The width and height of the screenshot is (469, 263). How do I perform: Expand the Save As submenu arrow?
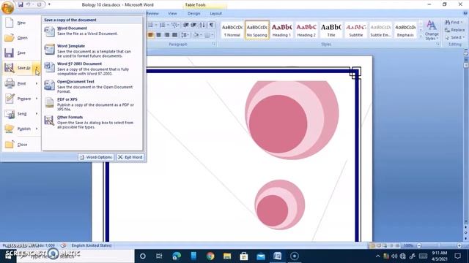point(37,68)
